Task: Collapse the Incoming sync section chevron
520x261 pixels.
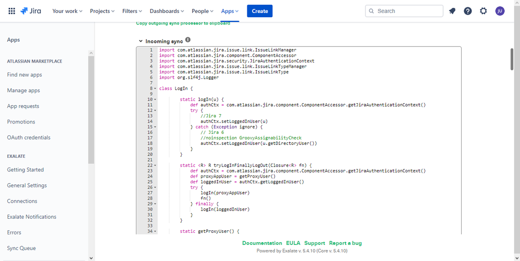Action: click(x=141, y=41)
